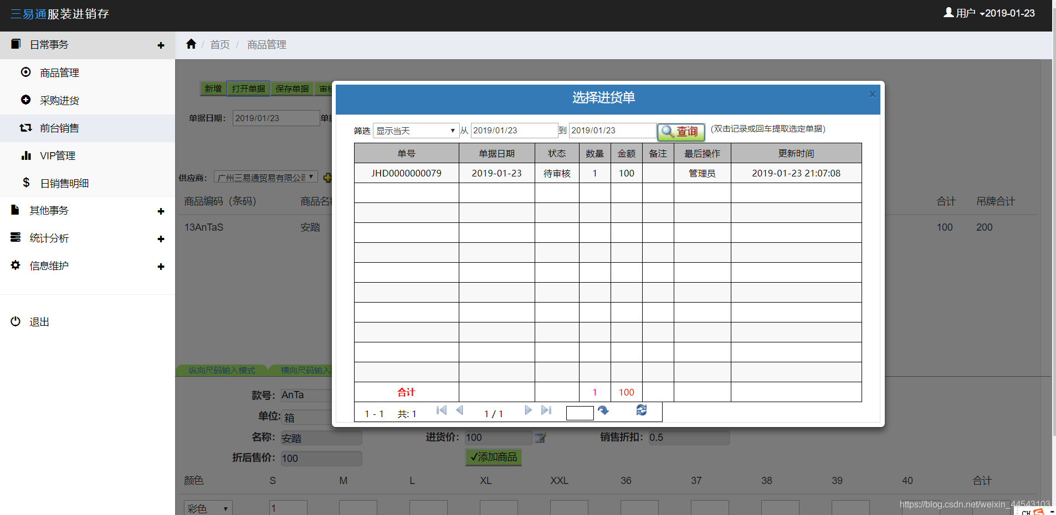Click the 款号 AnTa input field
The width and height of the screenshot is (1056, 515).
[x=306, y=395]
